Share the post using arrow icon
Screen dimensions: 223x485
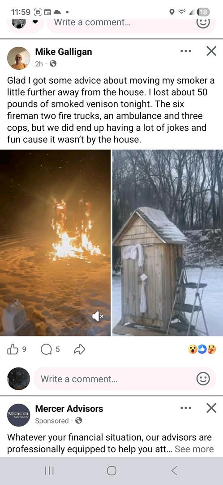80,349
